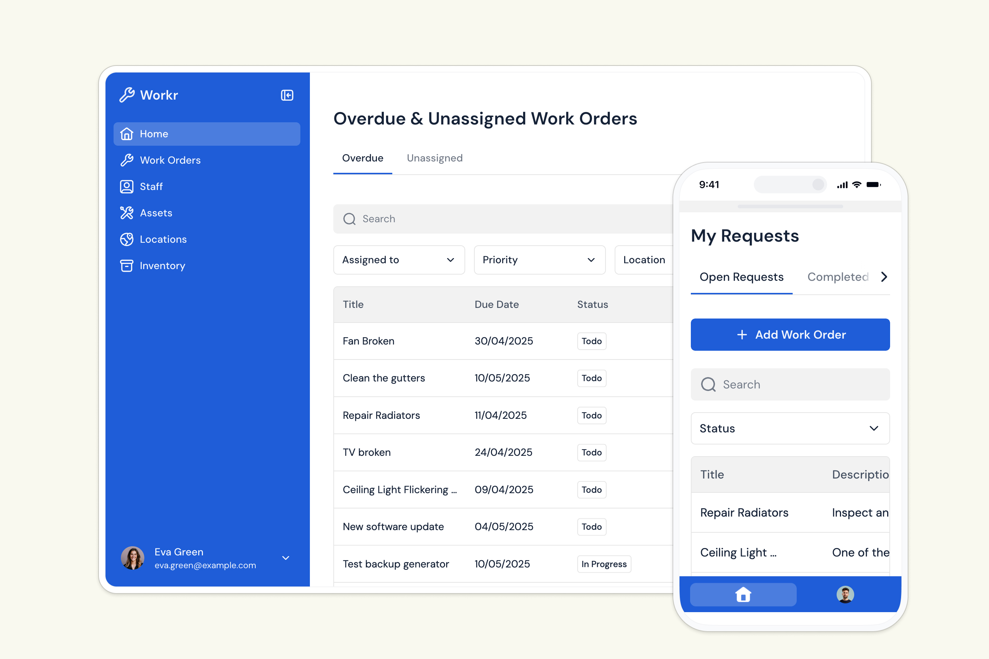The image size is (989, 659).
Task: Click the Todo badge for Fan Broken
Action: point(592,341)
